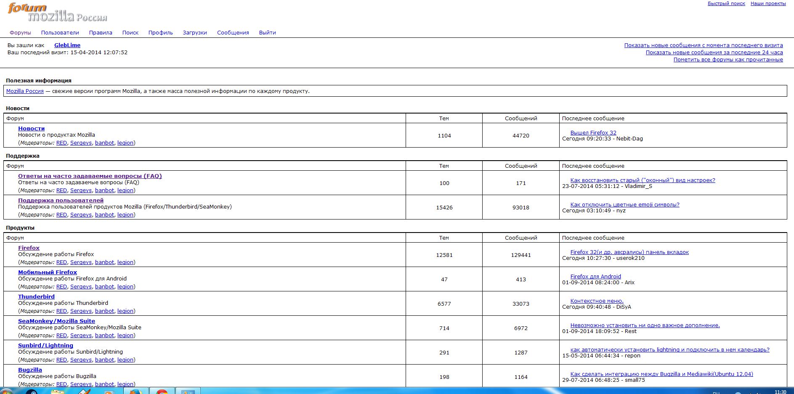Open moderator Sergeys in the Мобильный Firefox row

[x=81, y=286]
